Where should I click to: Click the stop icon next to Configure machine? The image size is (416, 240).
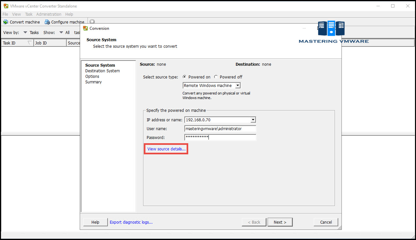pyautogui.click(x=92, y=22)
